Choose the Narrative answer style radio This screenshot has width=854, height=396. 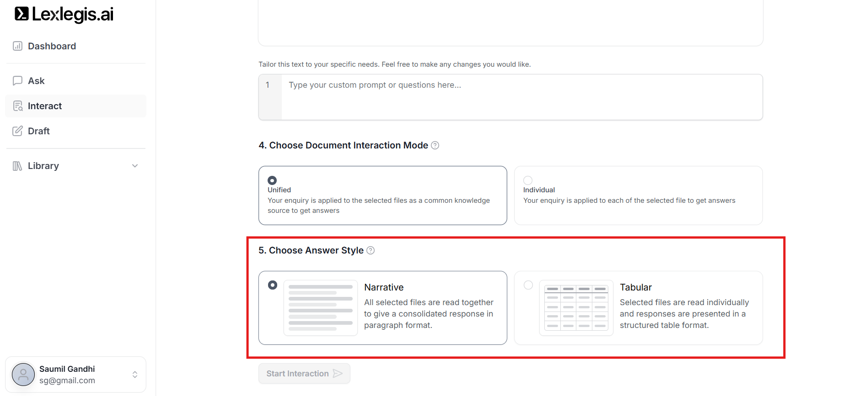coord(273,285)
